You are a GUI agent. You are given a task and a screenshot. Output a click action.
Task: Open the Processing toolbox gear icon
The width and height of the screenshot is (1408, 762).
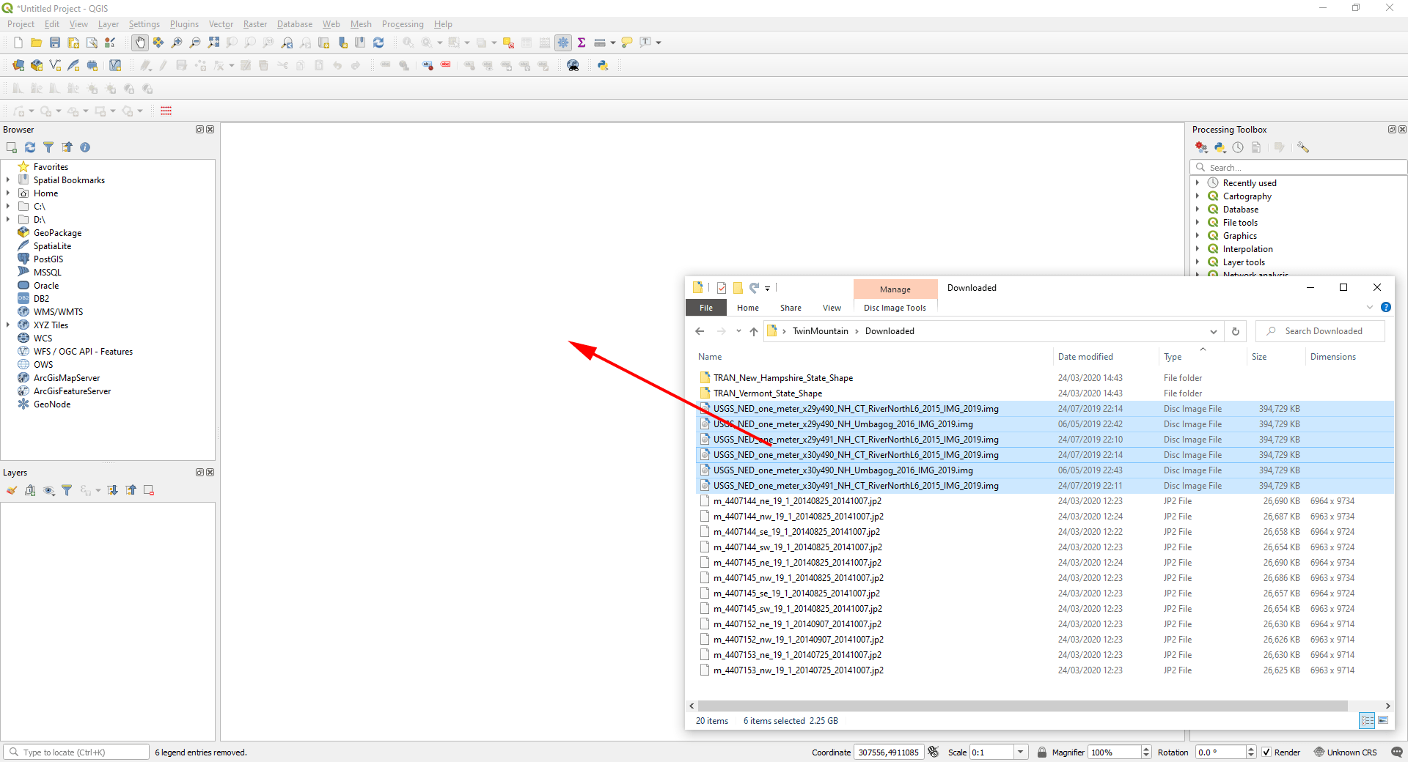(x=563, y=42)
